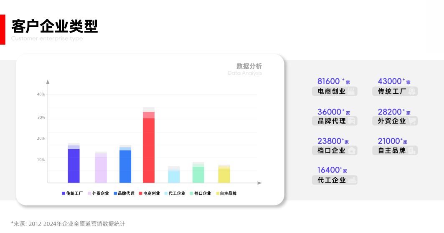Screen dimensions: 444x233
Task: Click the purple 传统工厂 legend square
Action: tap(63, 193)
